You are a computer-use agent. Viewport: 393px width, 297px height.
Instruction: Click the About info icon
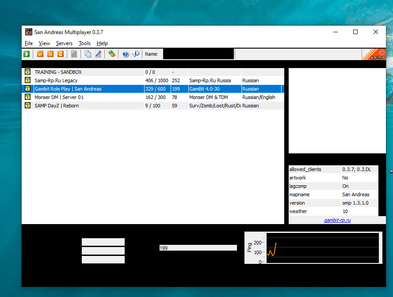click(x=136, y=54)
